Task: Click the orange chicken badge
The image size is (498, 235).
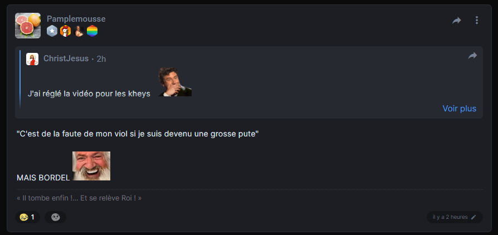Action: click(x=65, y=31)
